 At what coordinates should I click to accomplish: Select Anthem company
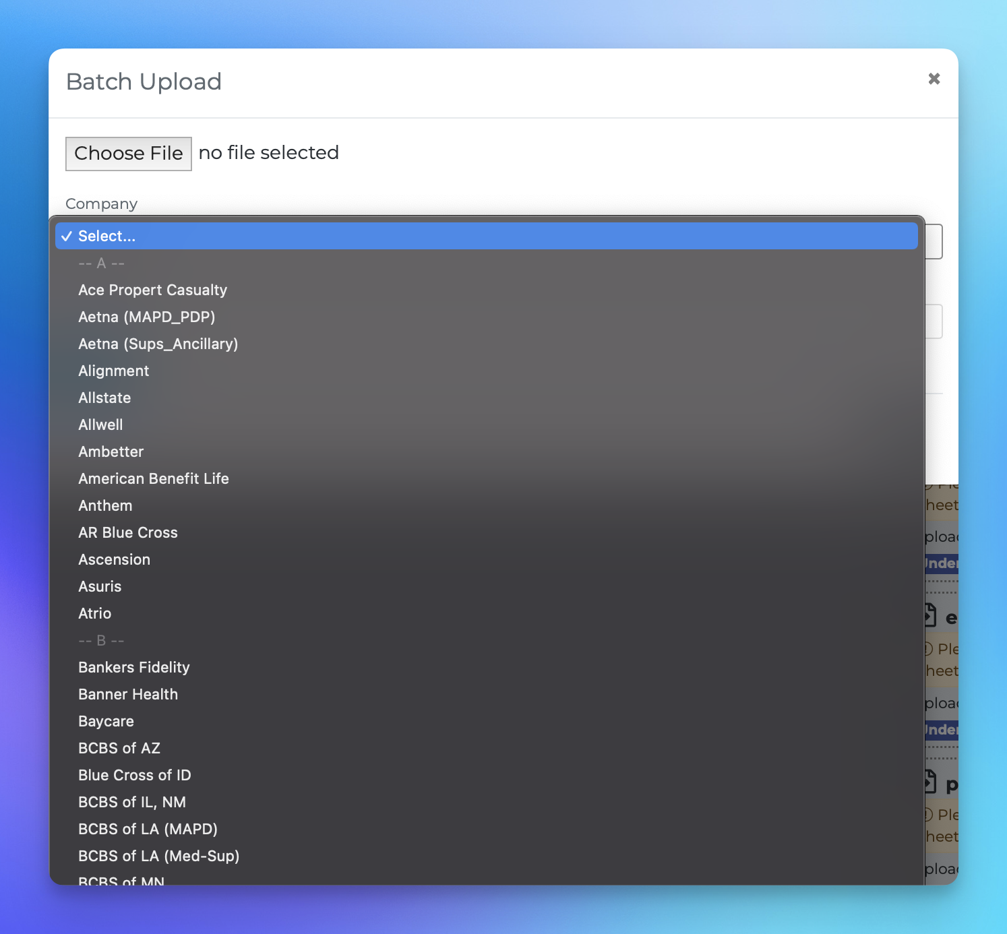(x=487, y=505)
